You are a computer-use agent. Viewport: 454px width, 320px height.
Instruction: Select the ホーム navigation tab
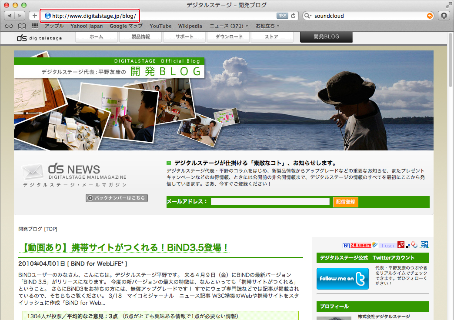[97, 37]
